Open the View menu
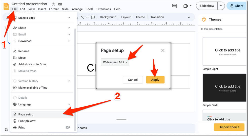 coord(32,9)
